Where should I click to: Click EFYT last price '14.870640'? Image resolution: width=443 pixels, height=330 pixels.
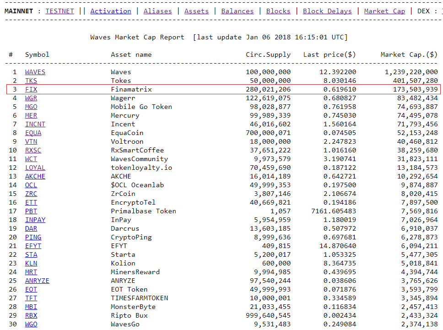(338, 246)
